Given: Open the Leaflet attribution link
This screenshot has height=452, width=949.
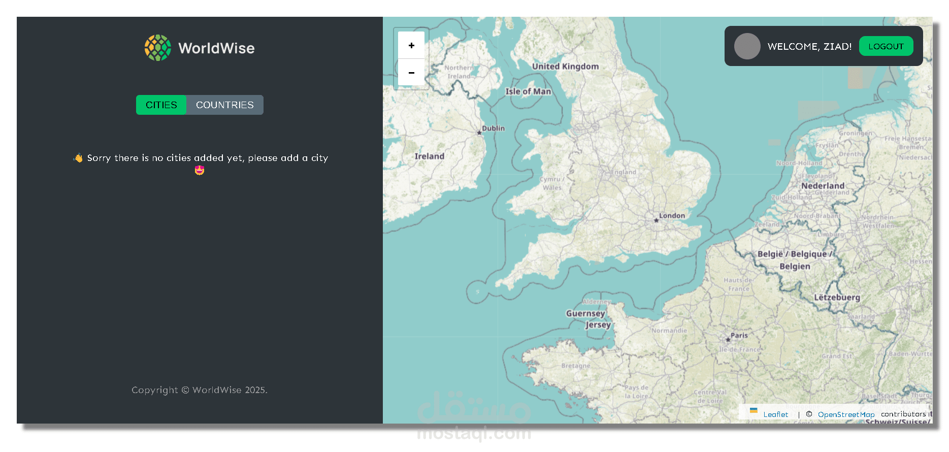Looking at the screenshot, I should pos(775,414).
